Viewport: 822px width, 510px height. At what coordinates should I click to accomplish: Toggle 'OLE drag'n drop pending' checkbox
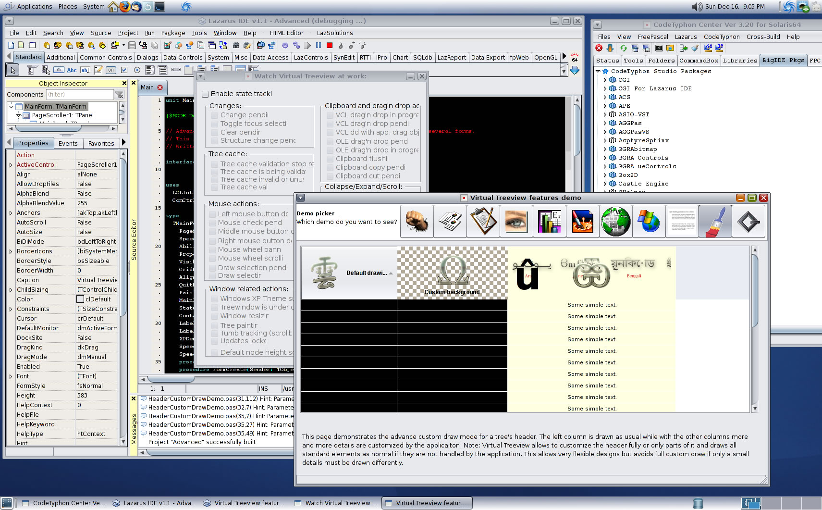click(x=330, y=142)
